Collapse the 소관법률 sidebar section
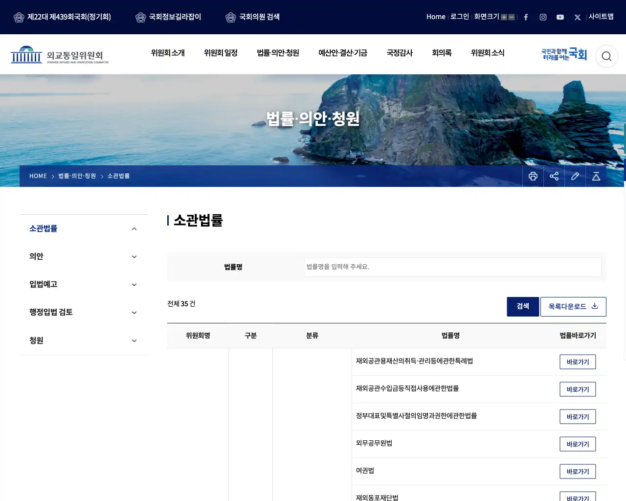Viewport: 626px width, 501px height. pyautogui.click(x=84, y=228)
